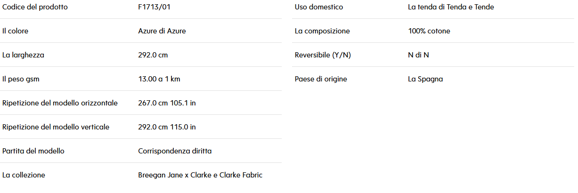The width and height of the screenshot is (578, 193).
Task: Select the '100% cotone' composition value
Action: click(429, 31)
